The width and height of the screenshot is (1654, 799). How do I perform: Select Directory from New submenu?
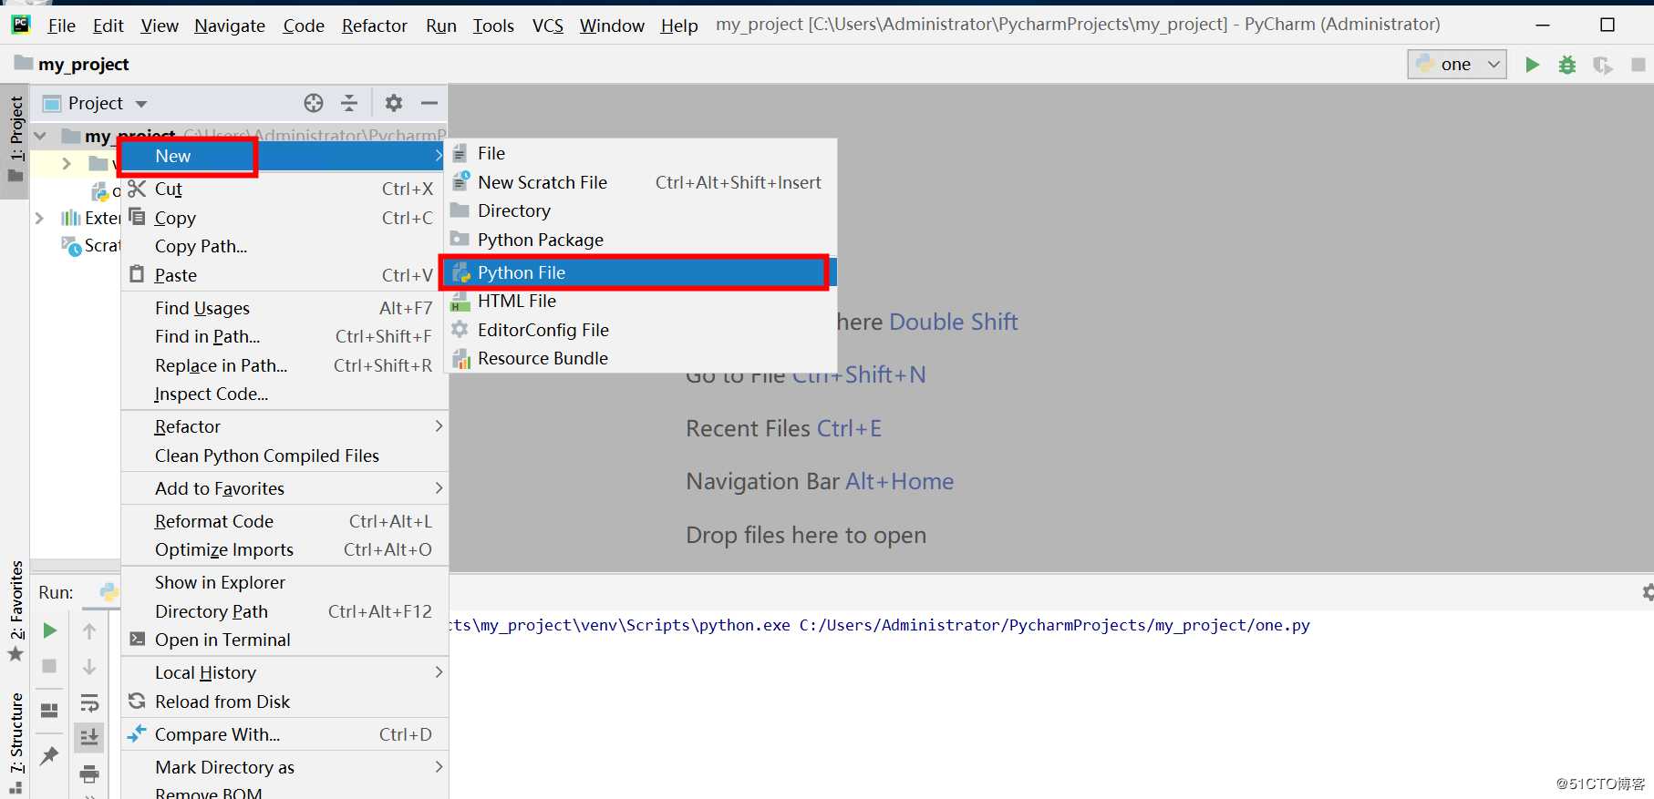[640, 210]
